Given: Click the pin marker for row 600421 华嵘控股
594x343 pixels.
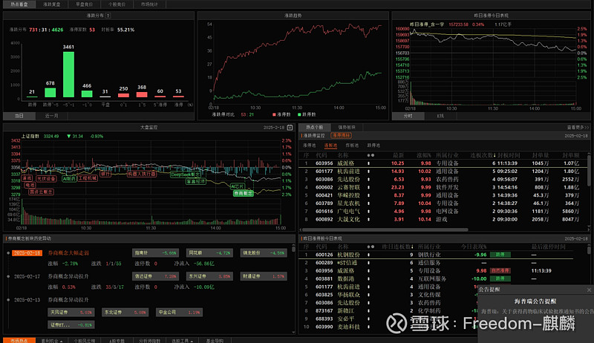Looking at the screenshot, I should [368, 195].
